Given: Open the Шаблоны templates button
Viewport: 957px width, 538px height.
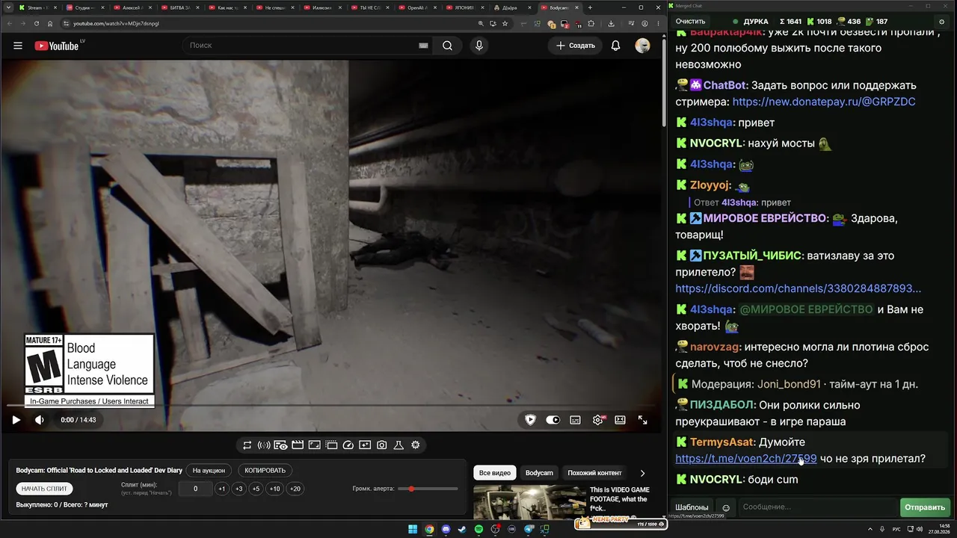Looking at the screenshot, I should pos(692,507).
